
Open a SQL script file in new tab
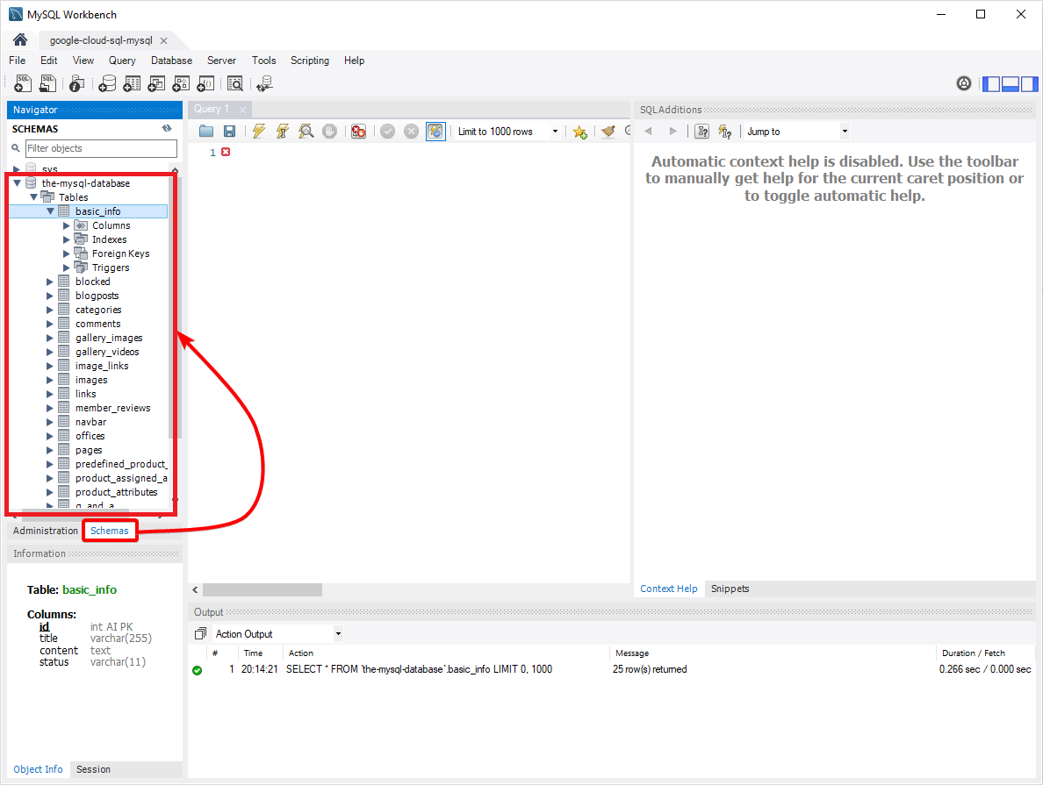click(x=48, y=83)
